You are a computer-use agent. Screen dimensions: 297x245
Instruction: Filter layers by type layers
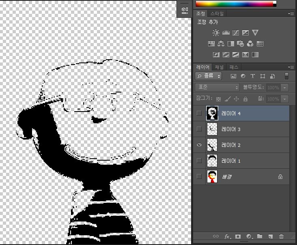[253, 76]
